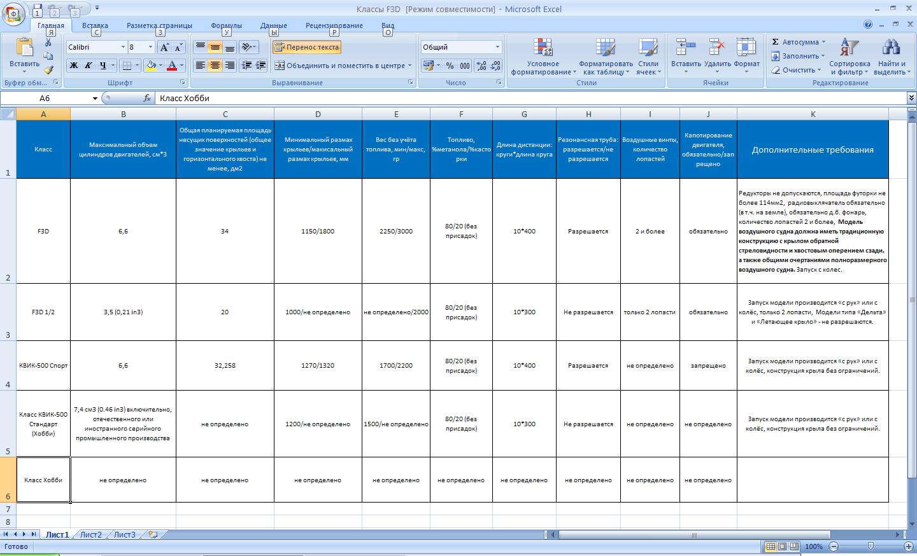Expand the formula bar with the chevron
Image resolution: width=917 pixels, height=556 pixels.
pos(911,98)
